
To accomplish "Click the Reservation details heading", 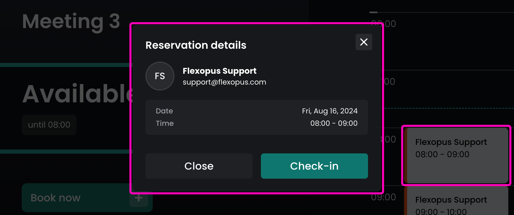I will coord(196,45).
